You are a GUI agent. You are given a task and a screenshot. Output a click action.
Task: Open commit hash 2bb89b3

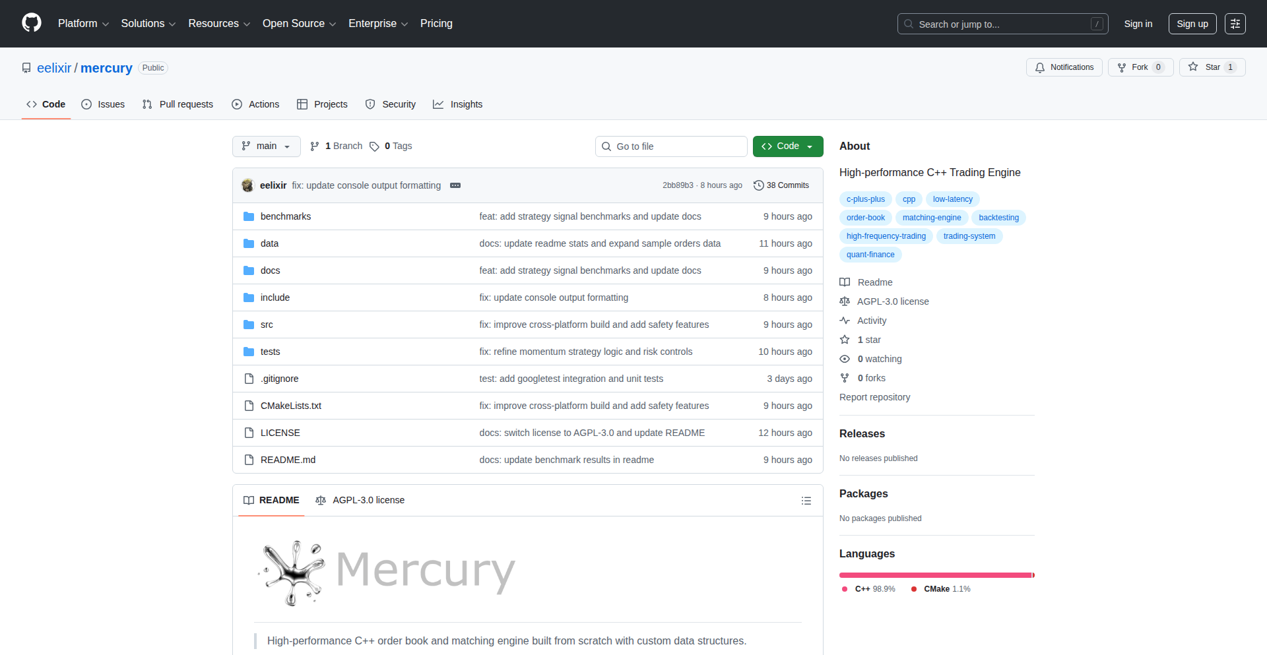[678, 185]
